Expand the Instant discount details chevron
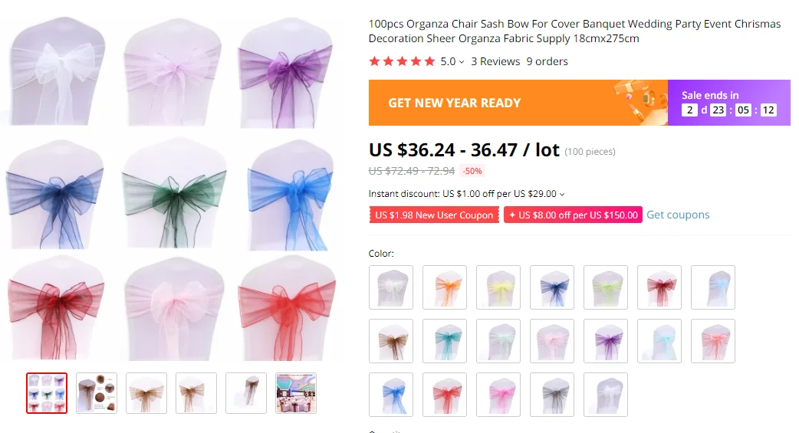 click(562, 194)
